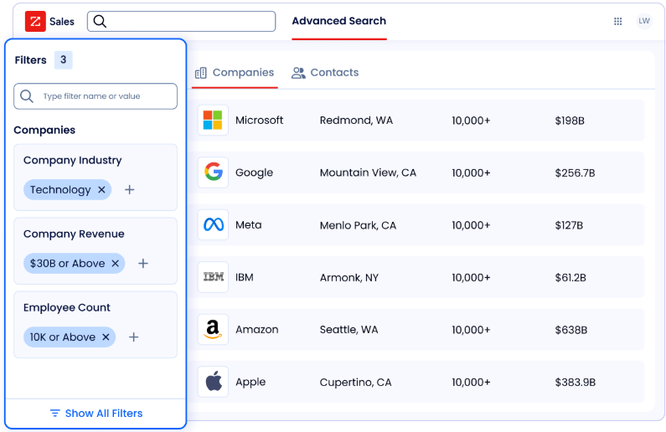Open the Microsoft company name
Screen dimensions: 666x432
(259, 121)
